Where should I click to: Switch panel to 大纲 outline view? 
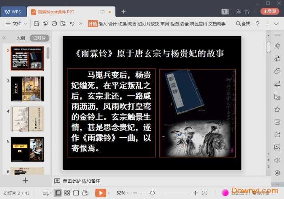point(21,38)
